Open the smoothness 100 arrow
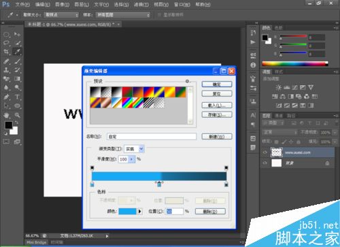Viewport: 340px width, 247px height. (x=131, y=159)
